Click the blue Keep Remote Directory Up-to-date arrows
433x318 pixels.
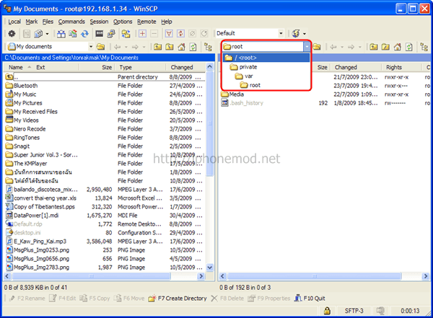pyautogui.click(x=84, y=34)
